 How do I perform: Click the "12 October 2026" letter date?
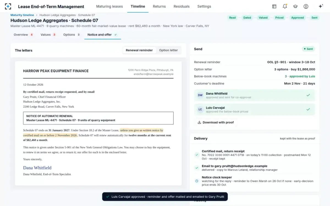(33, 85)
